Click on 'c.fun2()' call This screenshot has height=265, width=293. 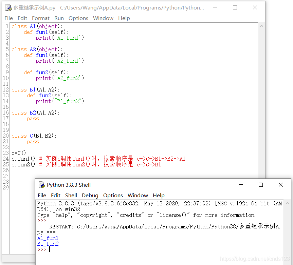coord(23,164)
